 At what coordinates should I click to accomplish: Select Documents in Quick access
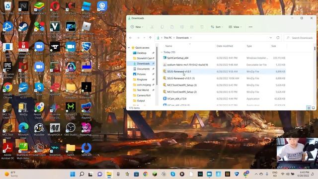click(143, 69)
